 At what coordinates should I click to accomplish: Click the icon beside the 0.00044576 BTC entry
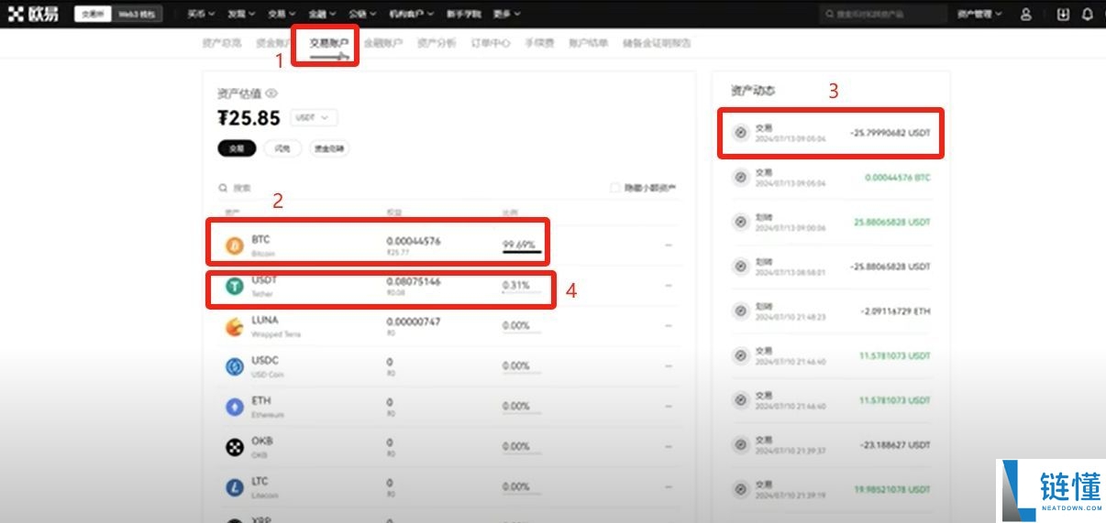[x=741, y=177]
